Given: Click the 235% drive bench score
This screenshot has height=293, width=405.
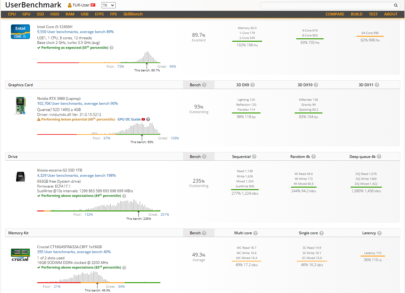Looking at the screenshot, I should [199, 181].
